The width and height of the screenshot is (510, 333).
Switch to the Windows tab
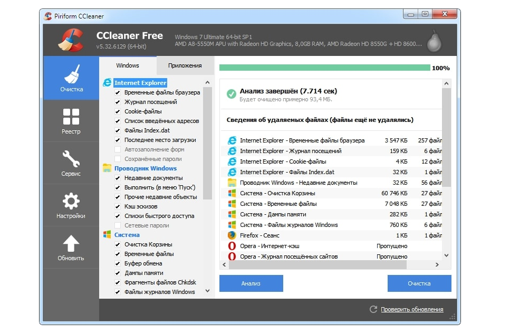128,65
